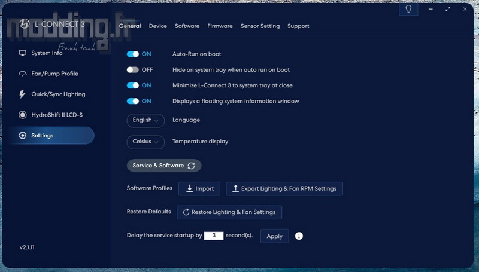Turn off floating system information window

point(133,101)
